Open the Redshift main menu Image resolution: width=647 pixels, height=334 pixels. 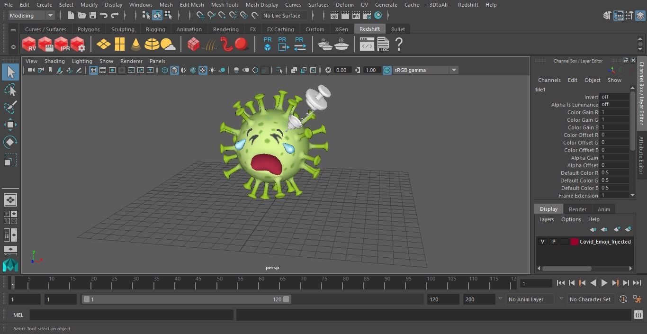tap(468, 5)
